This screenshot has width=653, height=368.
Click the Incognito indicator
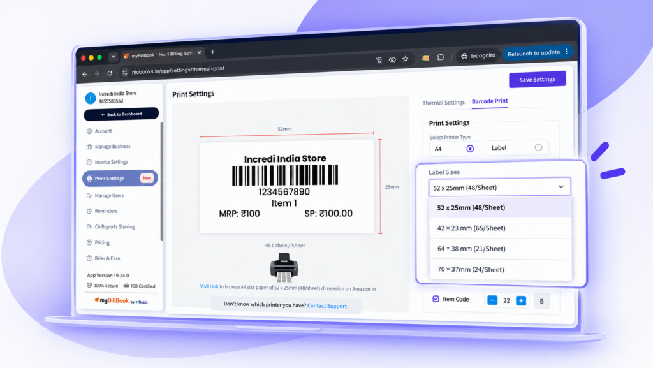pos(478,55)
